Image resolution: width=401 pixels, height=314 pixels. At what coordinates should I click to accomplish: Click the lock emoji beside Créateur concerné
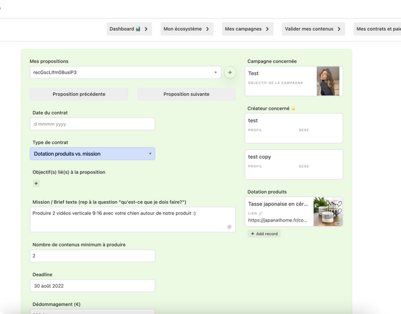point(293,109)
